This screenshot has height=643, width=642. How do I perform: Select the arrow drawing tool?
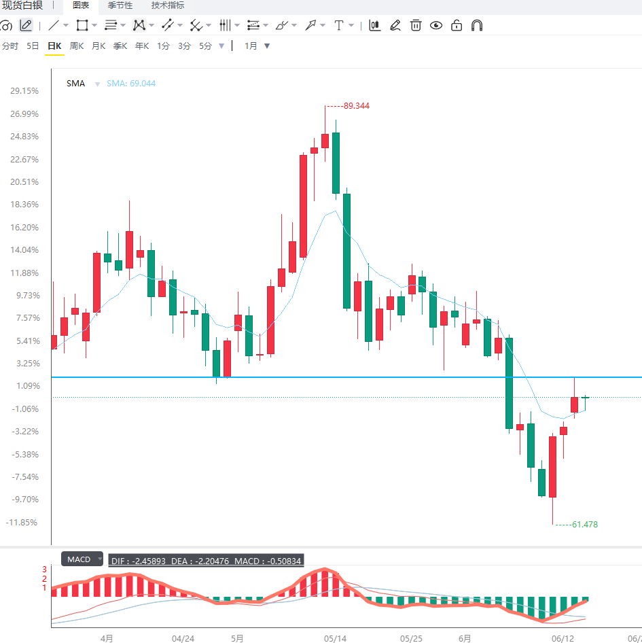click(310, 25)
